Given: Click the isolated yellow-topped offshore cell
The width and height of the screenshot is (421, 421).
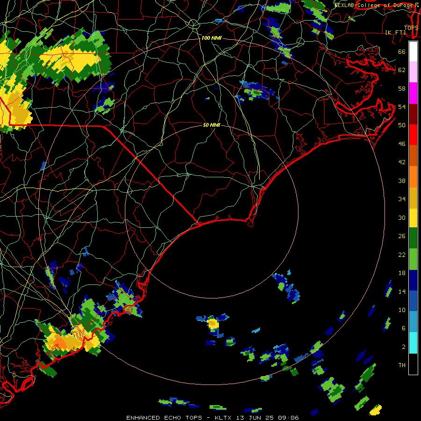Looking at the screenshot, I should pyautogui.click(x=213, y=324).
